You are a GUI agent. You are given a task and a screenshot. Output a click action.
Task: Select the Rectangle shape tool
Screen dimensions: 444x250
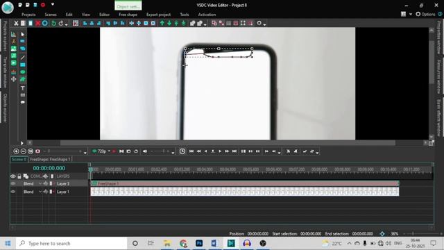(x=23, y=65)
